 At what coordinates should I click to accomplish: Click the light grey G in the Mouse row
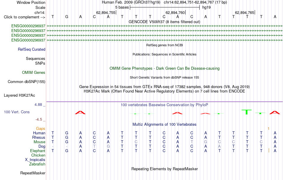[x=206, y=142]
